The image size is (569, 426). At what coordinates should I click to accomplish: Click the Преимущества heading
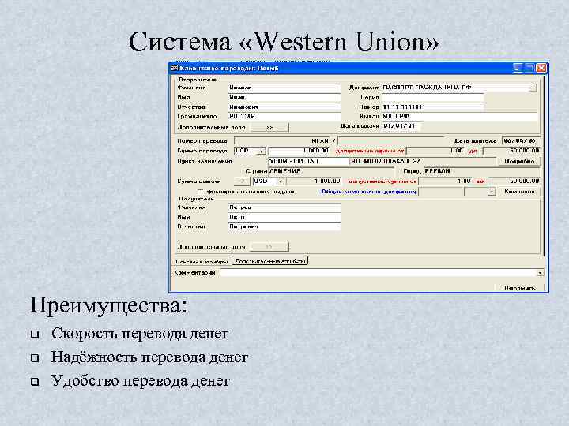tap(109, 305)
